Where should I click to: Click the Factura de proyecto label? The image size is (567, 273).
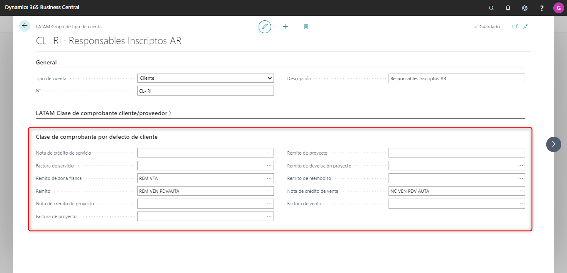tap(56, 216)
